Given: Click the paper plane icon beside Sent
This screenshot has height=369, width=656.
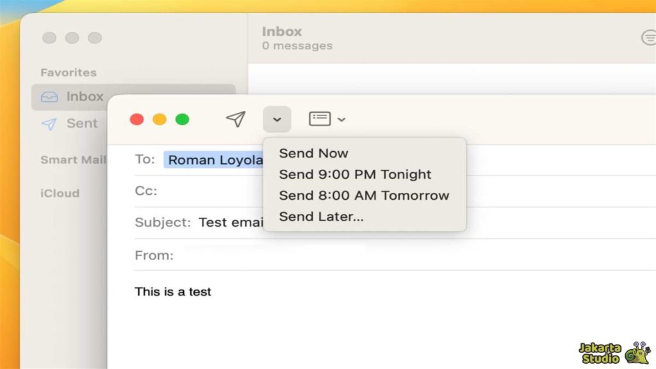Looking at the screenshot, I should (x=48, y=123).
